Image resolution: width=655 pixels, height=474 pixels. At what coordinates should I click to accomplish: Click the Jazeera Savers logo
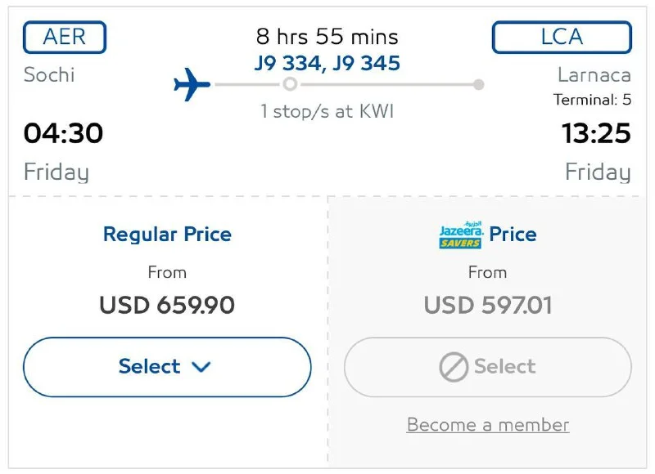(460, 235)
